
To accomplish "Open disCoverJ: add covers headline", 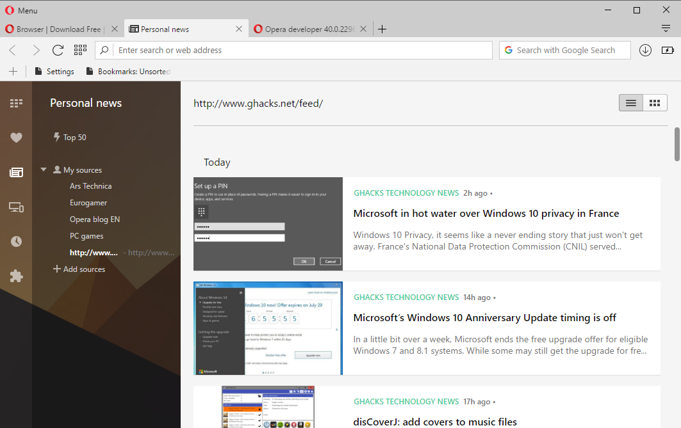I will (435, 422).
